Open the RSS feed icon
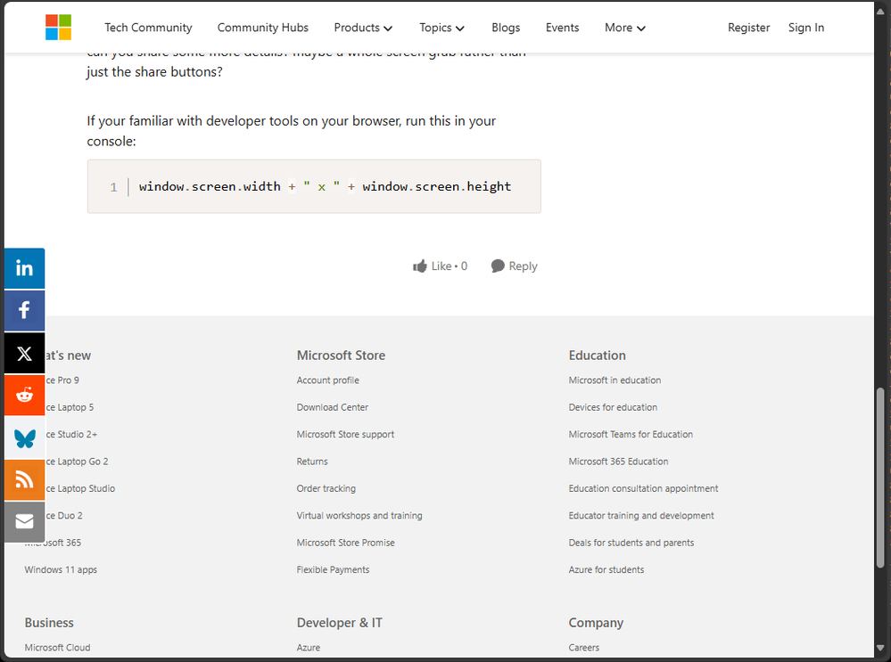The image size is (891, 662). click(24, 479)
